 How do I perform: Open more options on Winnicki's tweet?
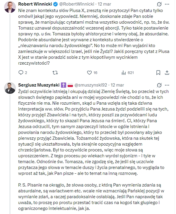(x=168, y=4)
